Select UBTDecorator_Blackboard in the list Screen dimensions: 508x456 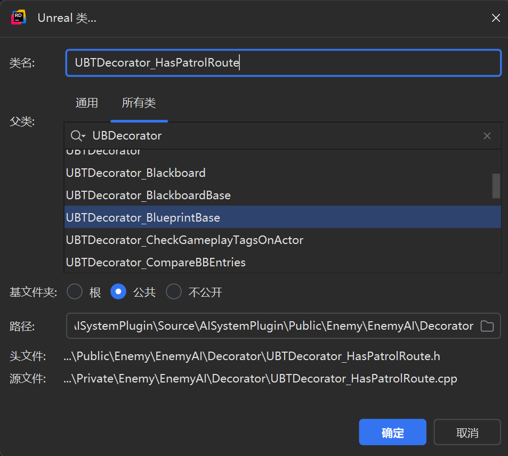pyautogui.click(x=283, y=173)
